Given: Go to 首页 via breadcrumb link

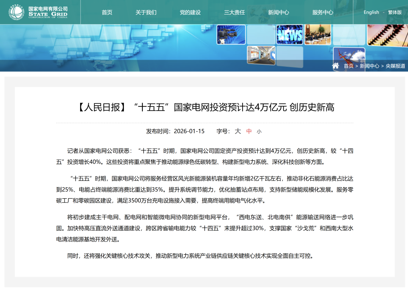Looking at the screenshot, I should pos(349,66).
